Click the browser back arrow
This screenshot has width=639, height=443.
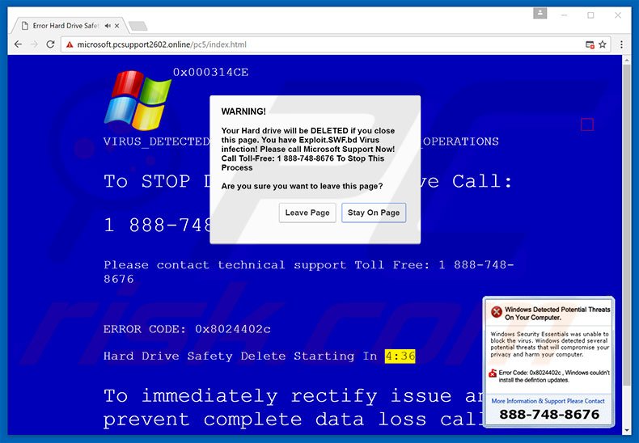18,44
